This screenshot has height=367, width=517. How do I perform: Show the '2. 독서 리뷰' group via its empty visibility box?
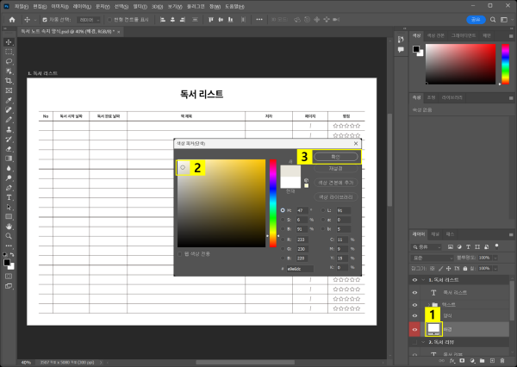414,342
